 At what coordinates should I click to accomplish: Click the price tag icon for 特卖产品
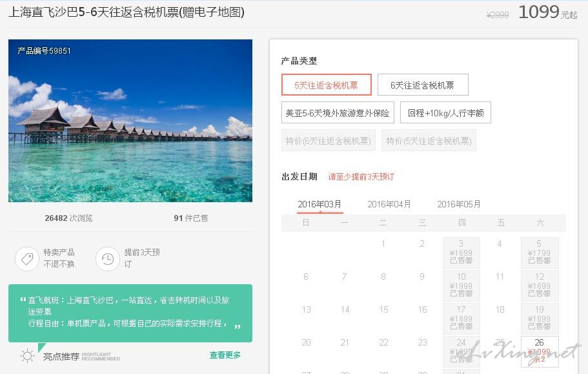(x=27, y=259)
